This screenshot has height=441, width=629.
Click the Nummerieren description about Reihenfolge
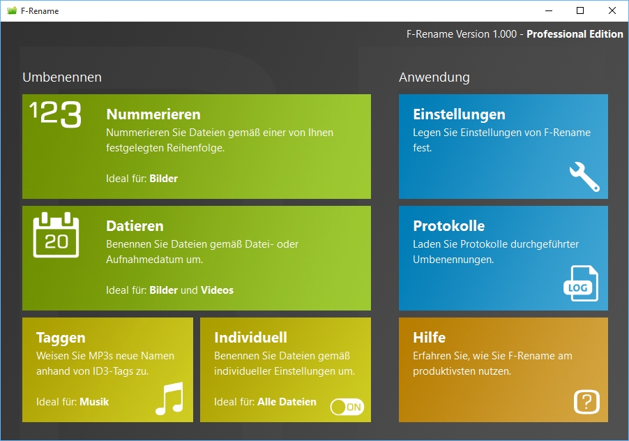click(x=220, y=140)
